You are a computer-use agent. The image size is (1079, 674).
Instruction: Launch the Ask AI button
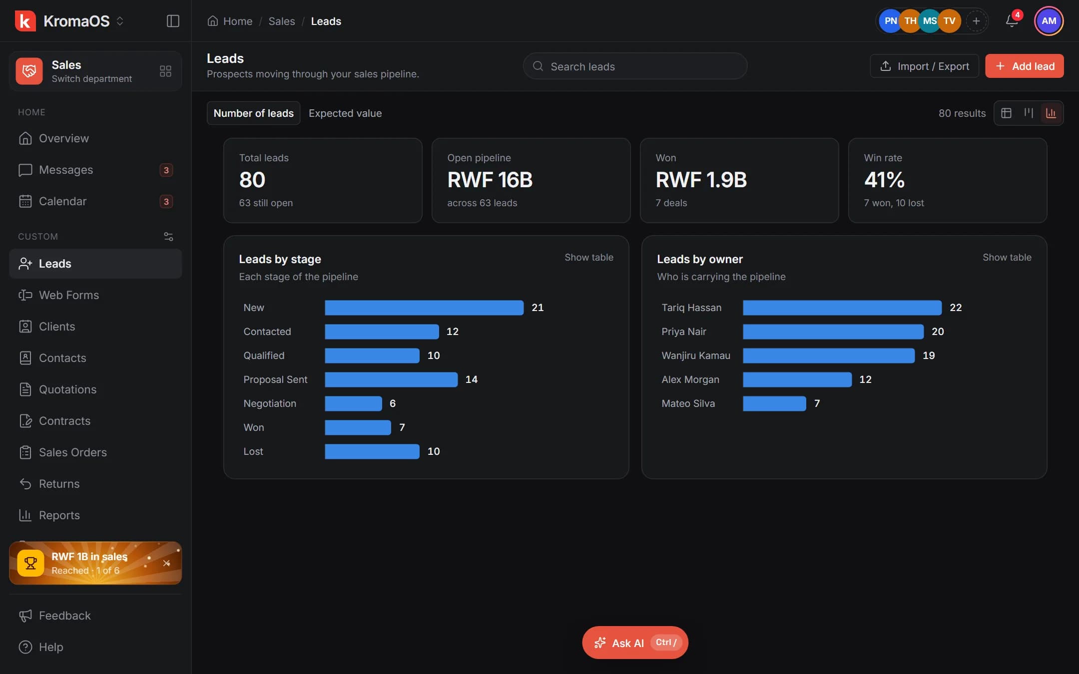635,643
